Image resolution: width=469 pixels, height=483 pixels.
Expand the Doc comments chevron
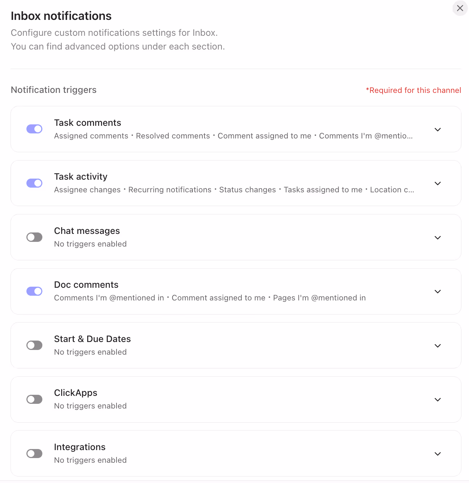pyautogui.click(x=438, y=291)
